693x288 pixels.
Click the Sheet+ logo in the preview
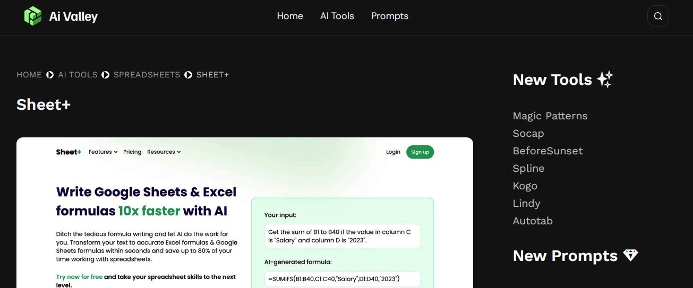click(69, 152)
